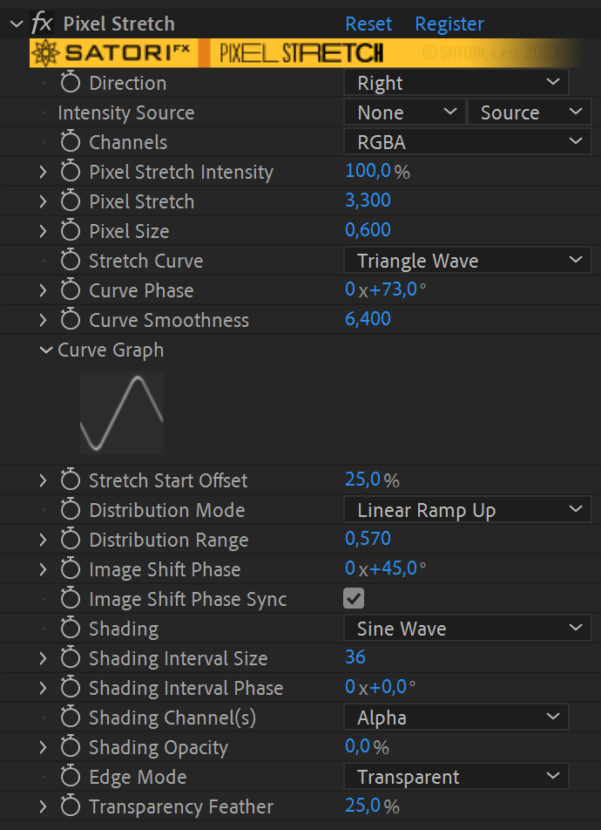Viewport: 601px width, 830px height.
Task: Open the Stretch Curve dropdown showing Triangle Wave
Action: [x=468, y=260]
